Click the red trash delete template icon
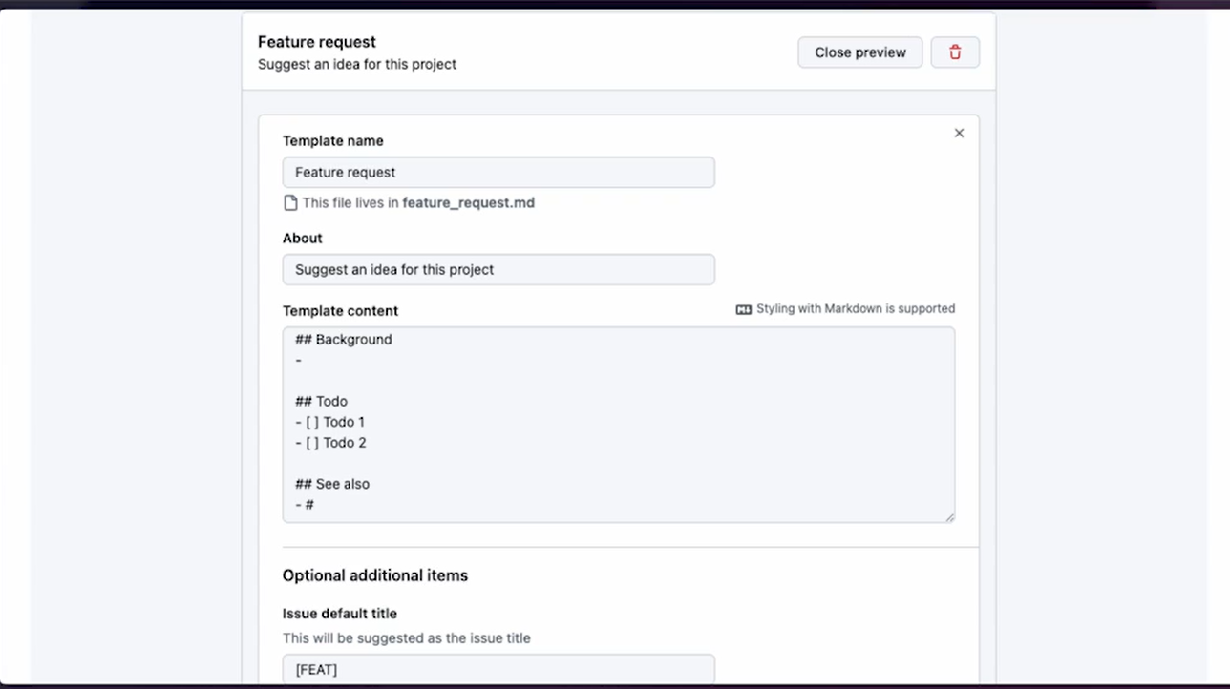 (955, 52)
